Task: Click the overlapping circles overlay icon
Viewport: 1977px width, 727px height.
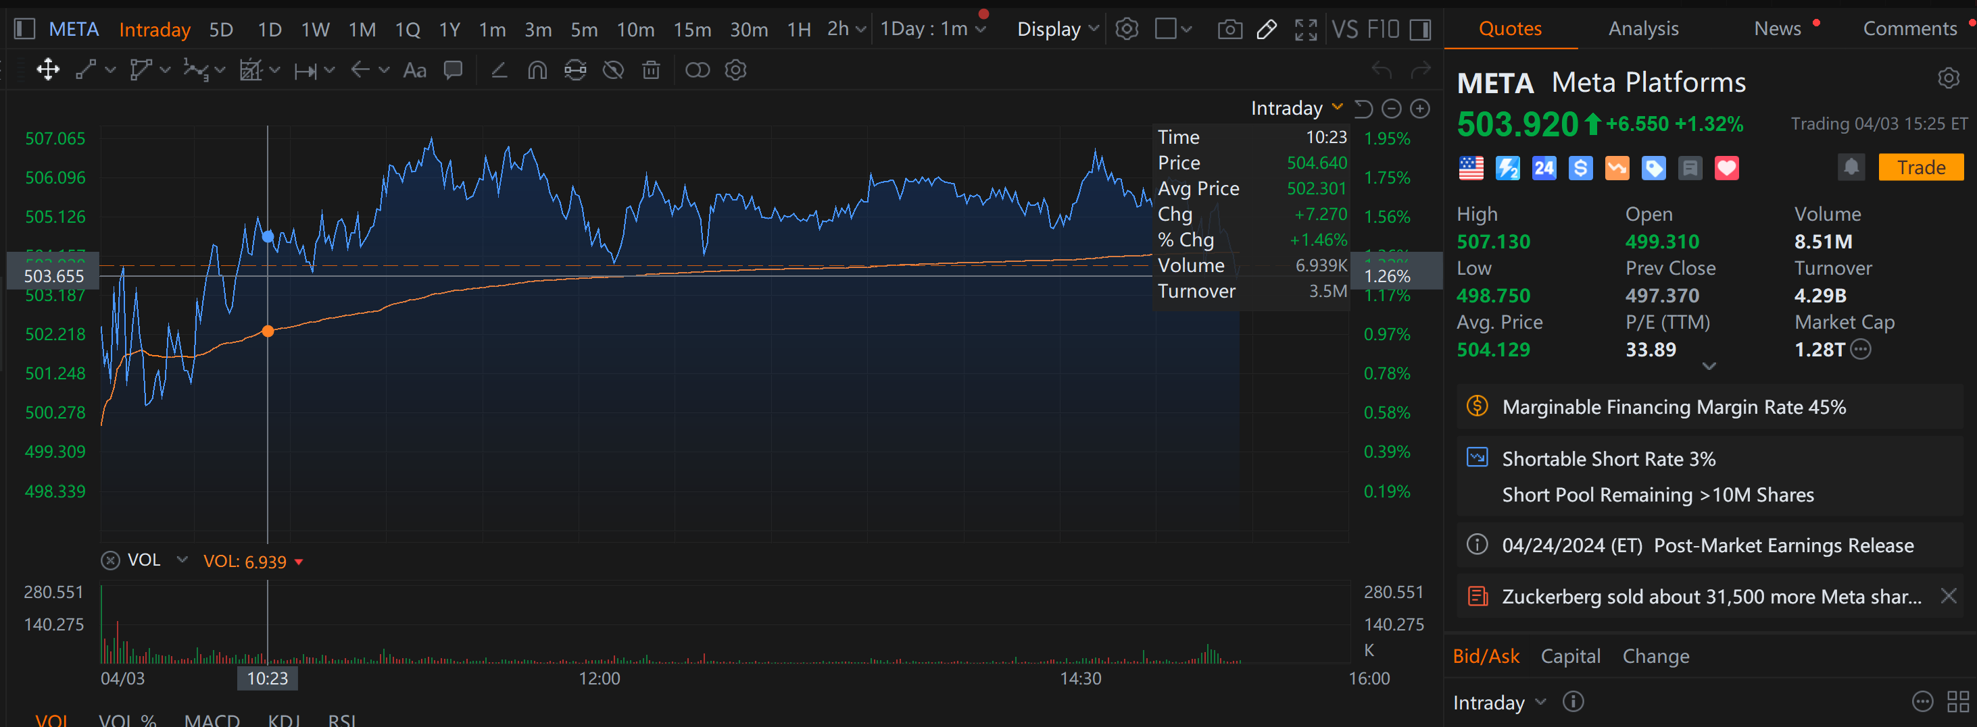Action: 697,70
